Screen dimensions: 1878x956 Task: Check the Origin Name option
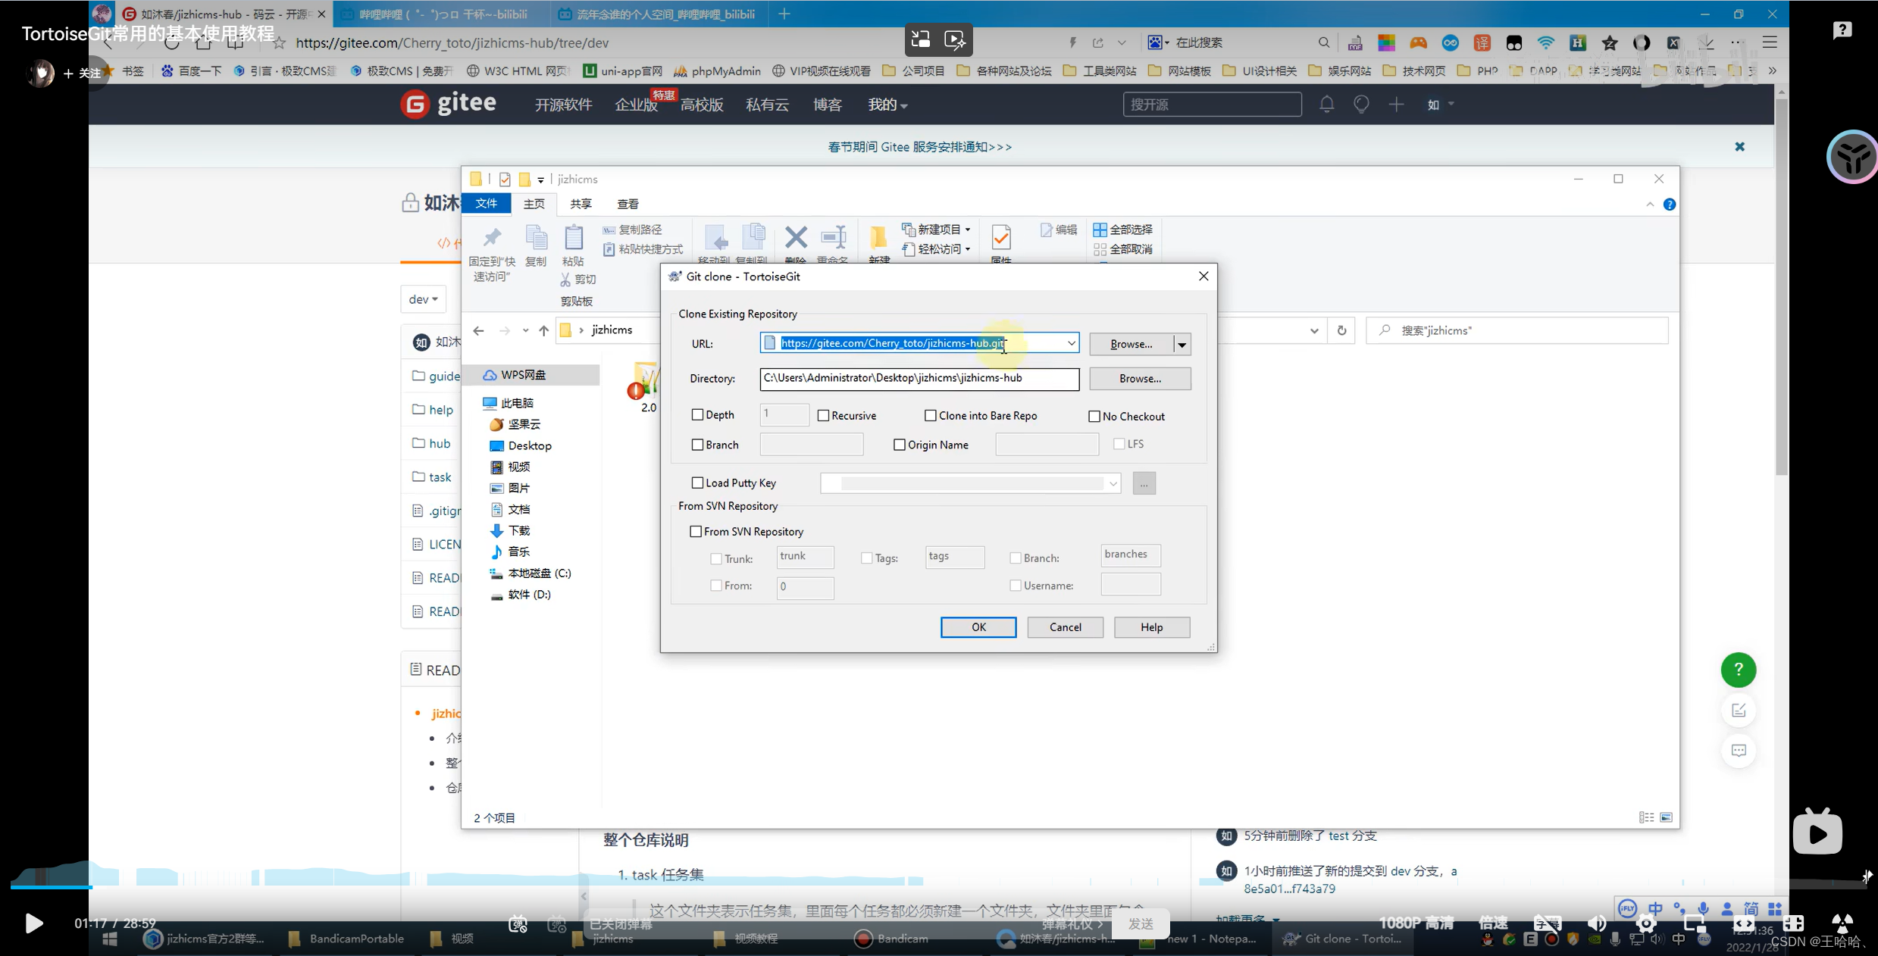coord(900,445)
